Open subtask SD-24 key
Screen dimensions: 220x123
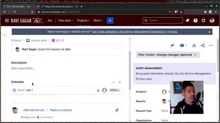coord(21,90)
